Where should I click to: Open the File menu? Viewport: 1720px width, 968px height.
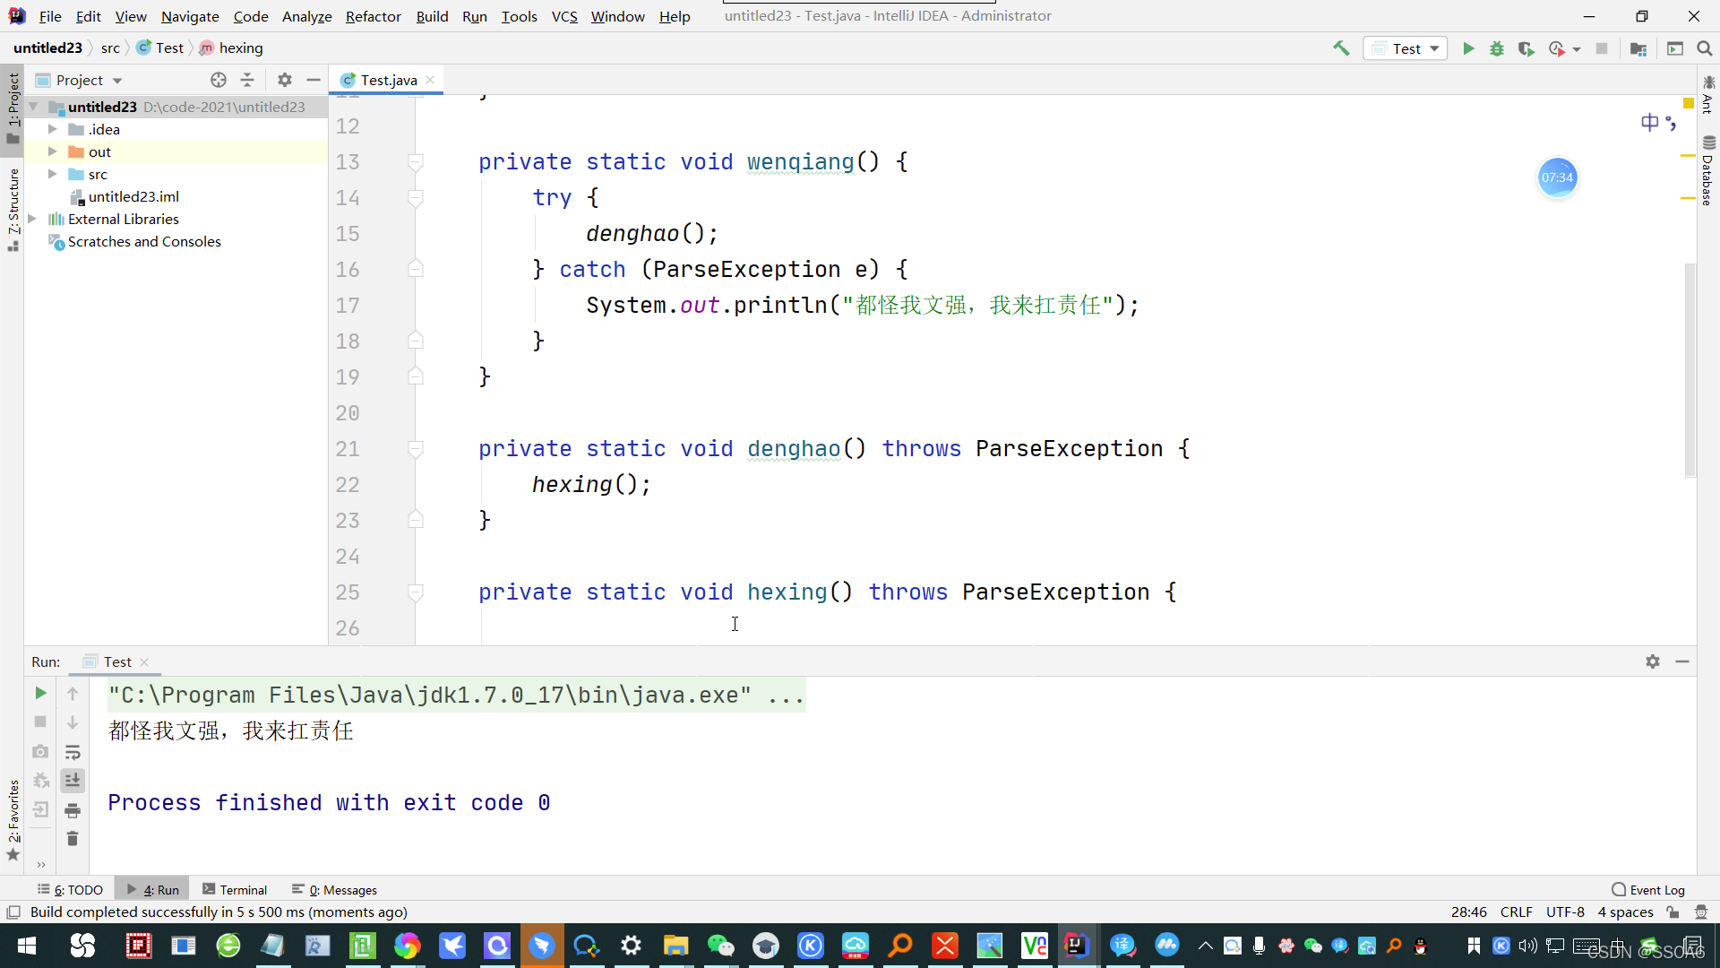[x=50, y=16]
